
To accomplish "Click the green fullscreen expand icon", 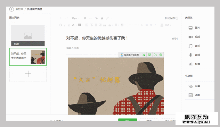I will tap(144, 55).
